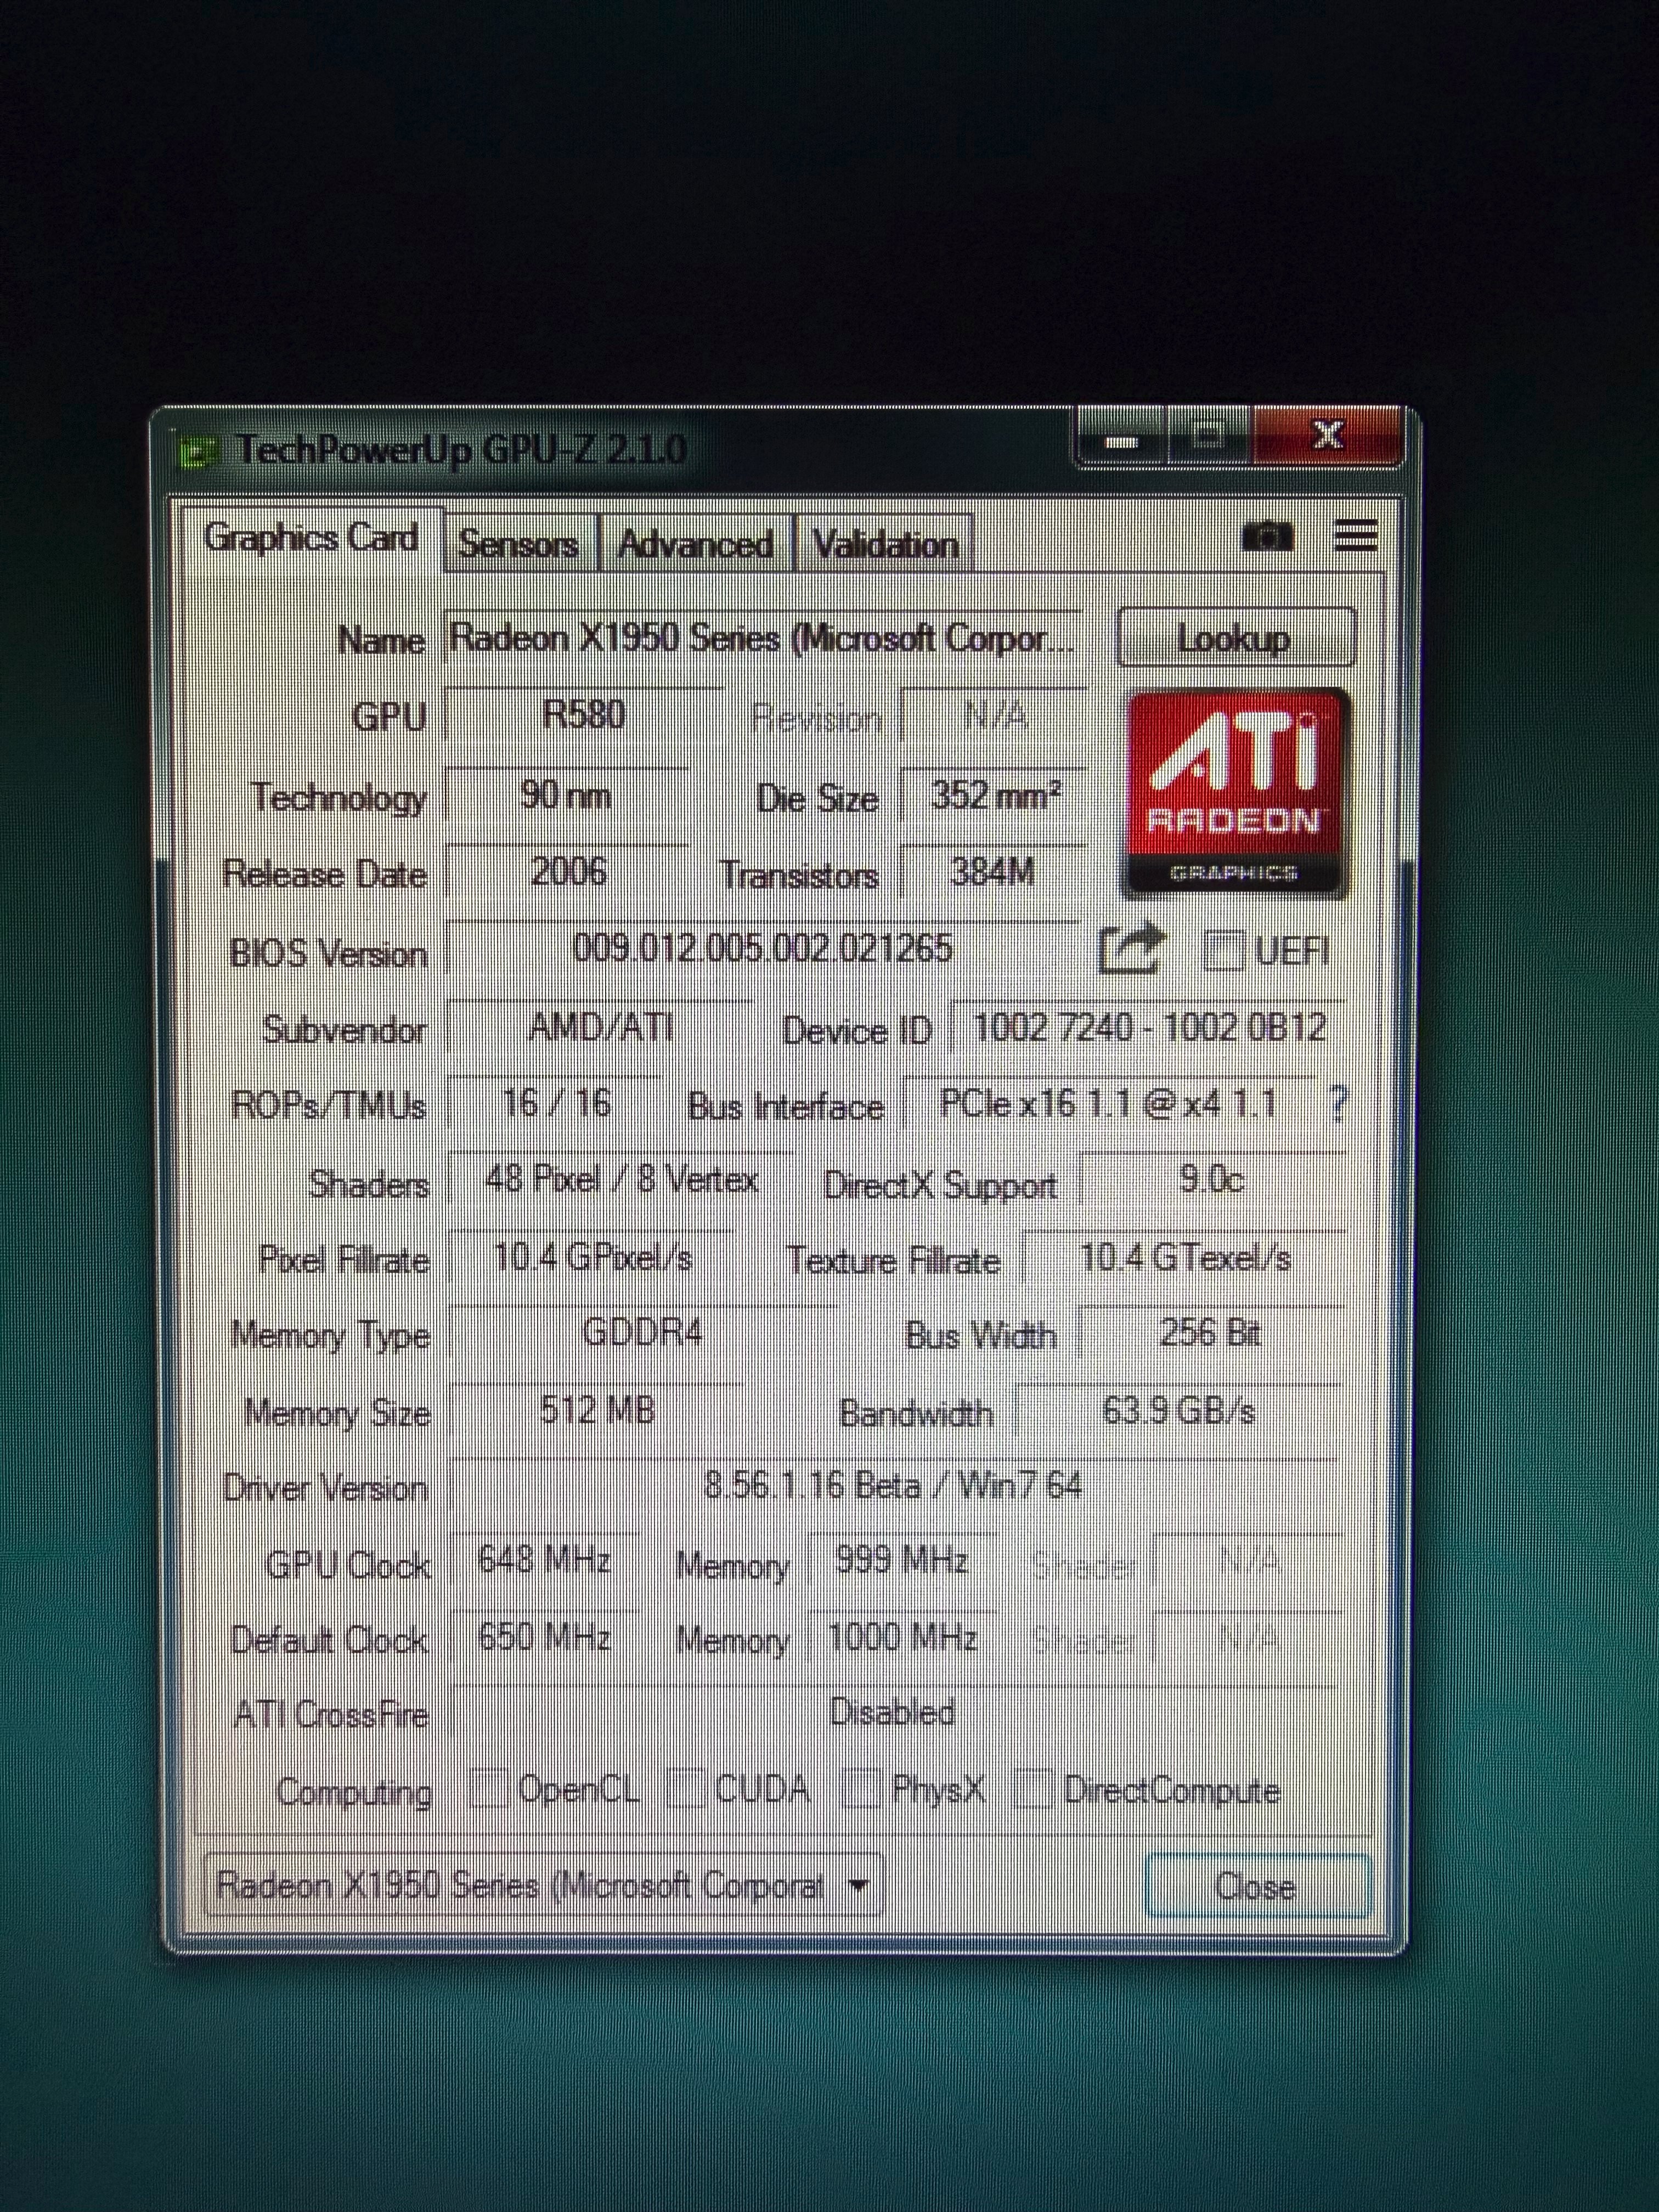Screen dimensions: 1659x2212
Task: Click the Die Size value 352 mm²
Action: (x=994, y=795)
